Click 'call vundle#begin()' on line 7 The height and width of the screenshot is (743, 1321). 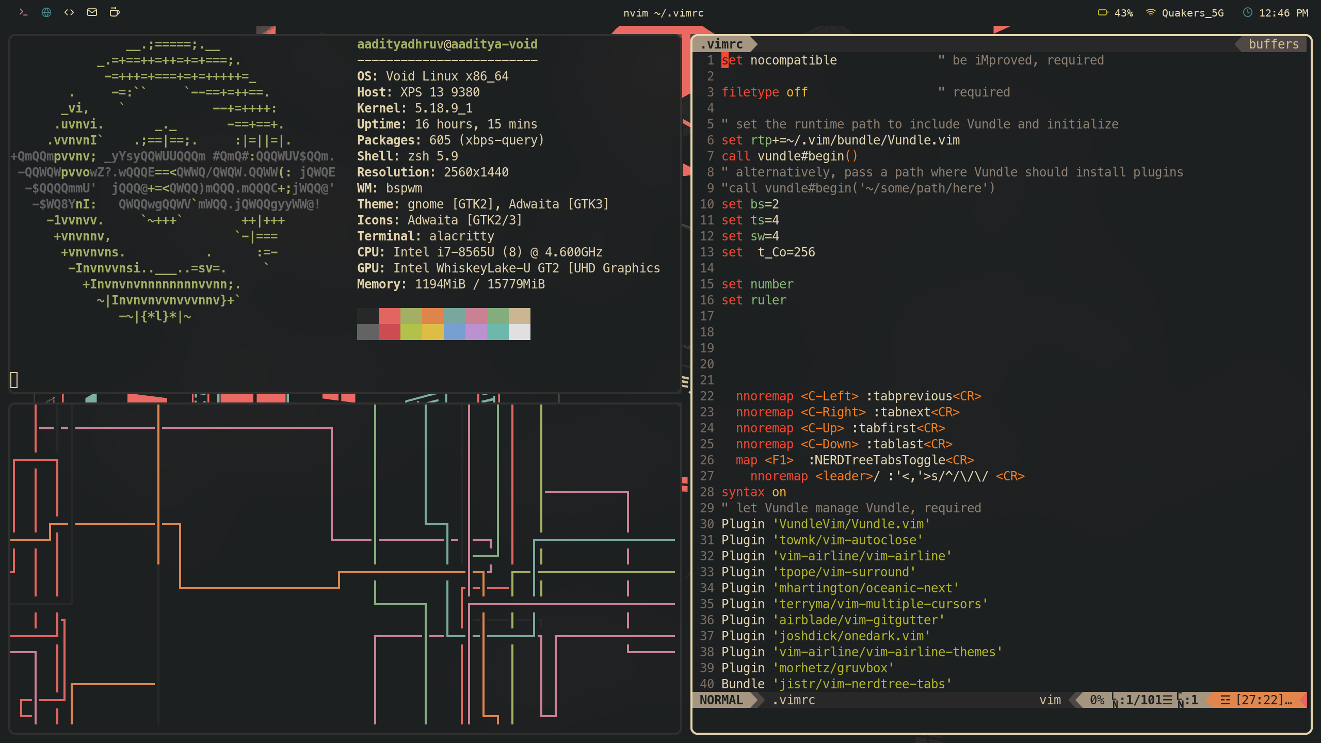tap(790, 156)
